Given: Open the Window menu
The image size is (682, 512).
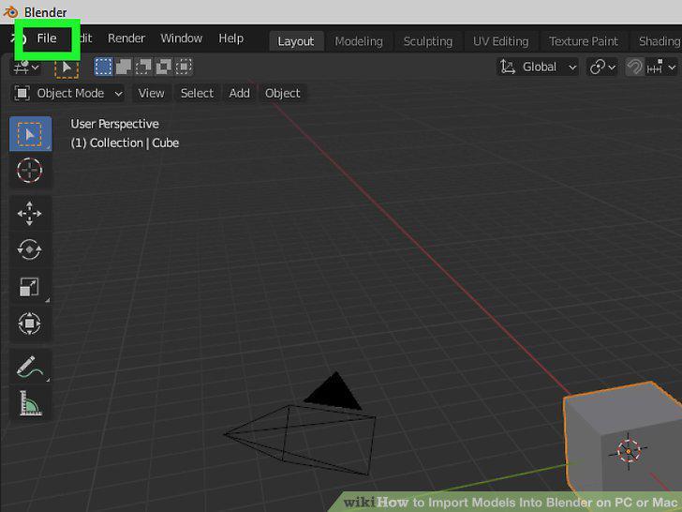Looking at the screenshot, I should [181, 38].
